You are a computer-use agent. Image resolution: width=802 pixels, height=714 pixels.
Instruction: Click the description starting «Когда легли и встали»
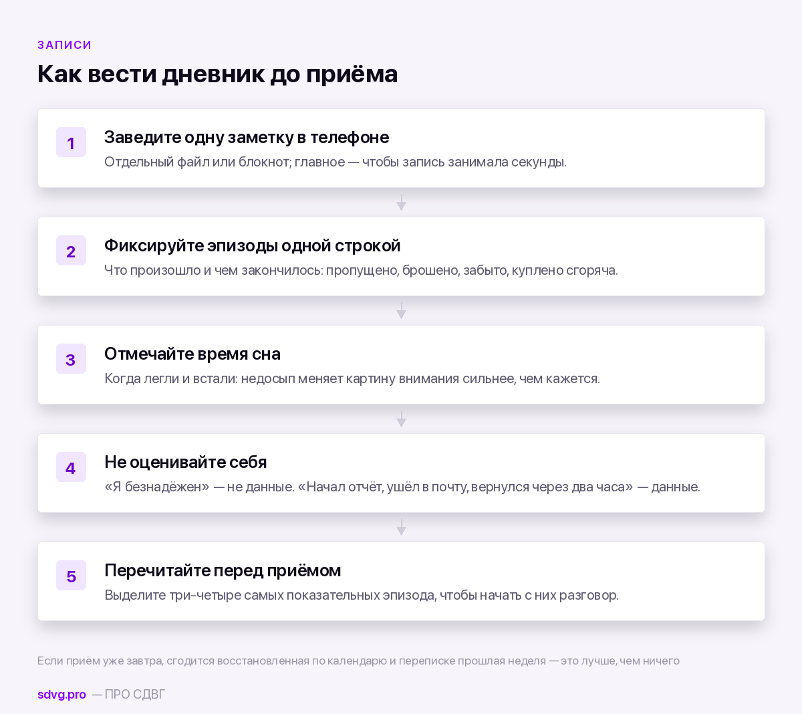(x=352, y=378)
